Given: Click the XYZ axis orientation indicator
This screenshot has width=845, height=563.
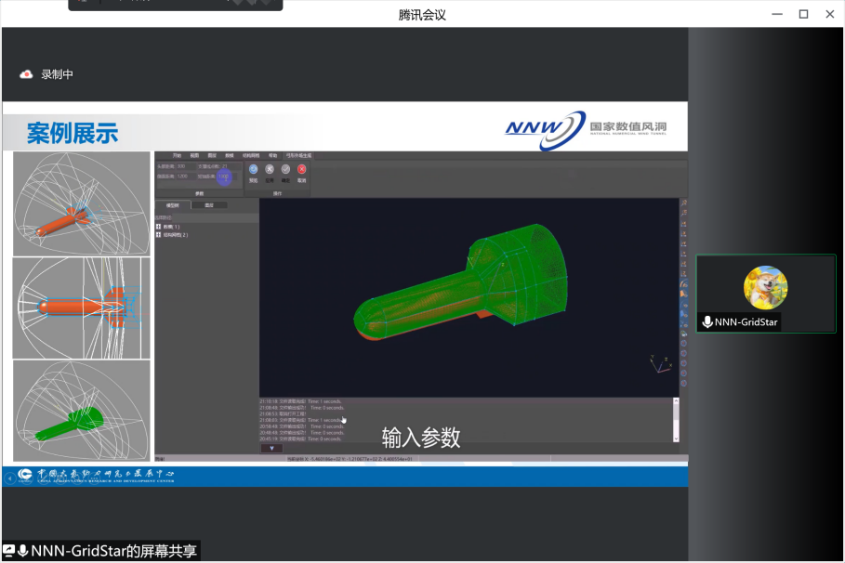Looking at the screenshot, I should pyautogui.click(x=660, y=363).
